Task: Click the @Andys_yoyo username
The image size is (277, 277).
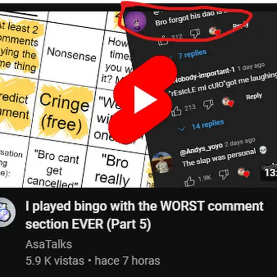Action: point(201,149)
